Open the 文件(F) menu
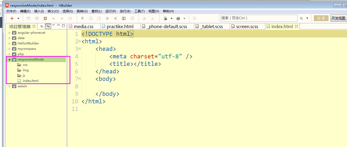 coord(11,11)
